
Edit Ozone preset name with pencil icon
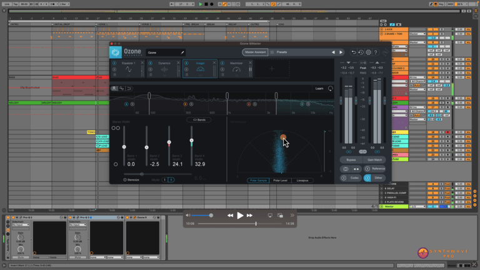pos(182,52)
